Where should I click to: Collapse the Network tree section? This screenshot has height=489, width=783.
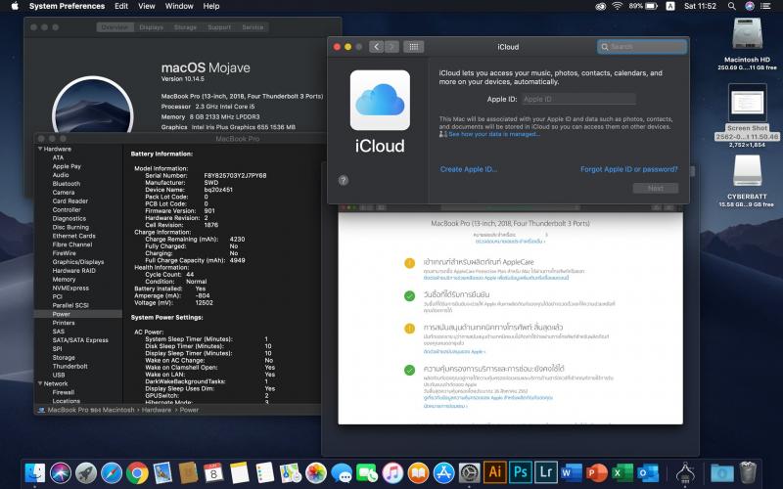pyautogui.click(x=40, y=383)
